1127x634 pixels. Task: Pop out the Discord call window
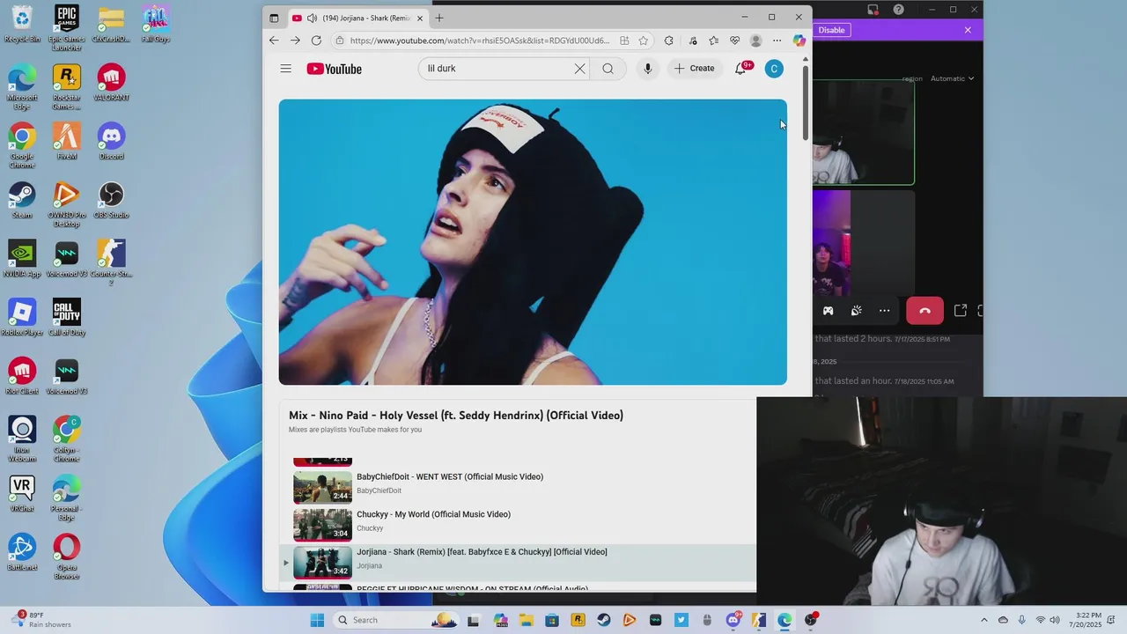pos(961,310)
